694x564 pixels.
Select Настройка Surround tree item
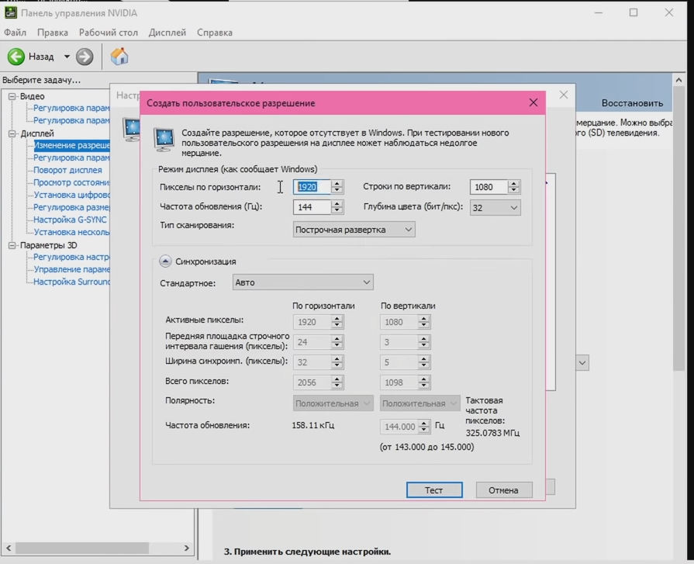(x=71, y=282)
